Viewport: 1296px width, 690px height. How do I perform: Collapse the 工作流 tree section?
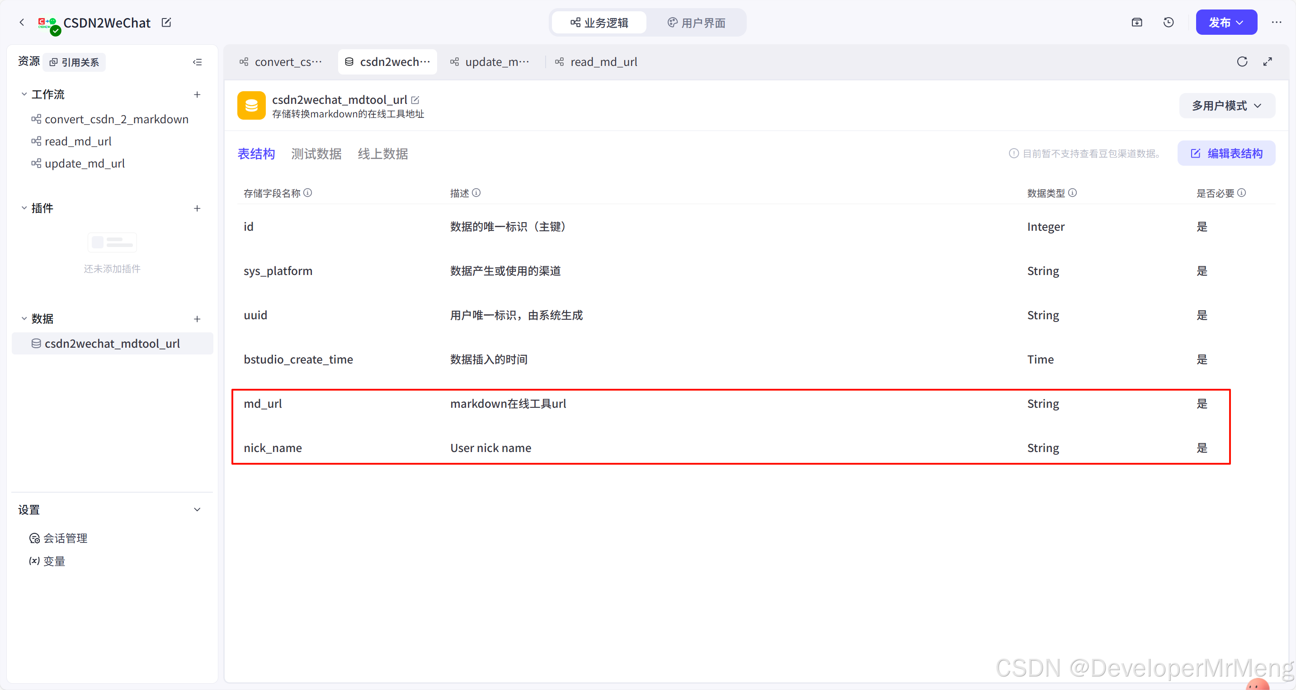[24, 94]
